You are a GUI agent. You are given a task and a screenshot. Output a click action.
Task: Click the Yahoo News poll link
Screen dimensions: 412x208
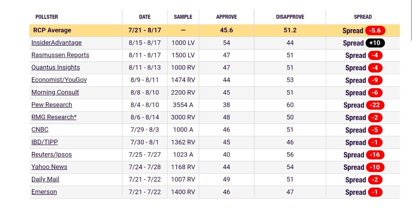[x=49, y=167]
